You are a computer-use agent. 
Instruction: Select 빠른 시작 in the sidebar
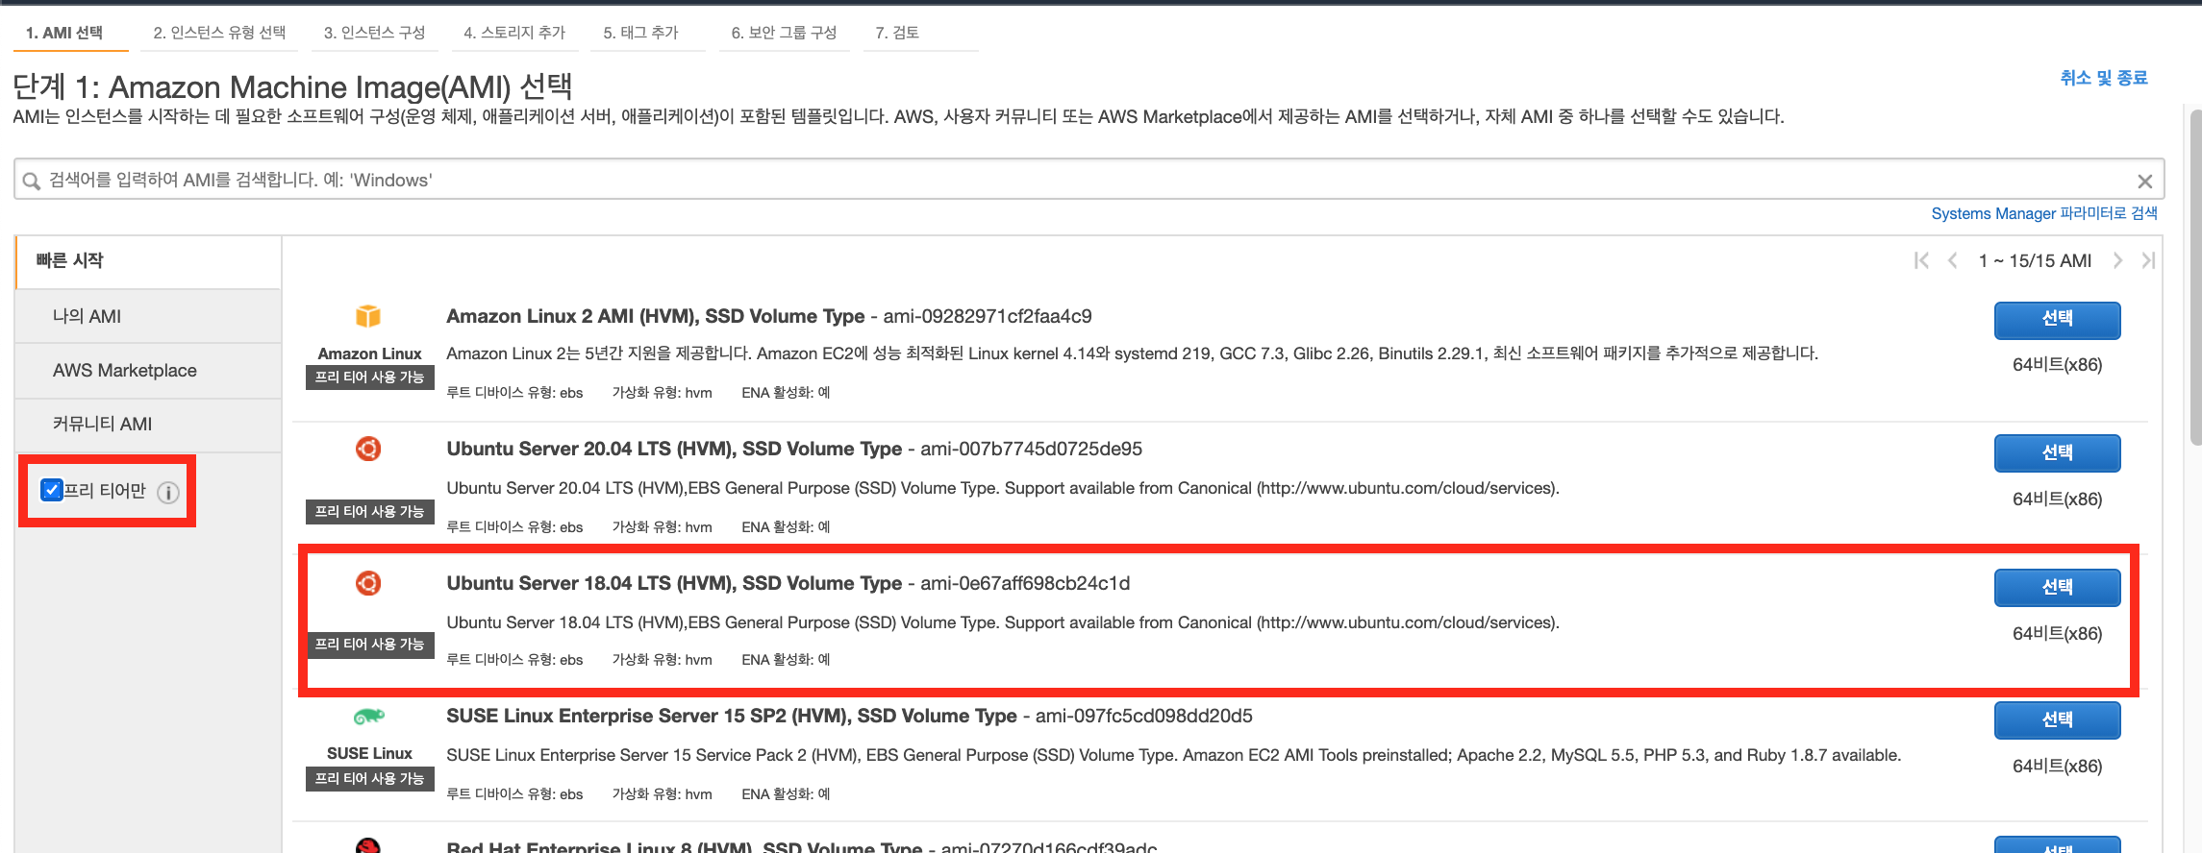pyautogui.click(x=149, y=261)
